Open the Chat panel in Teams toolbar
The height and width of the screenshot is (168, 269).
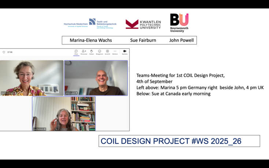pyautogui.click(x=76, y=52)
